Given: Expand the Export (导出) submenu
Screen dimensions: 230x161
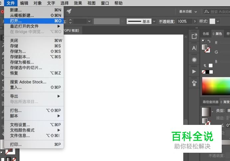Looking at the screenshot, I should click(x=34, y=96).
